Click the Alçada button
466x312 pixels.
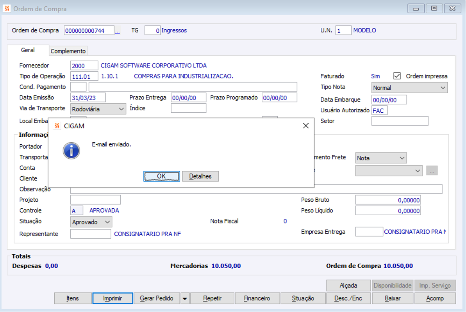[x=348, y=285]
